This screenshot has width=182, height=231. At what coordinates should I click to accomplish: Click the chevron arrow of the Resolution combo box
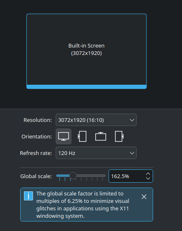tap(132, 120)
